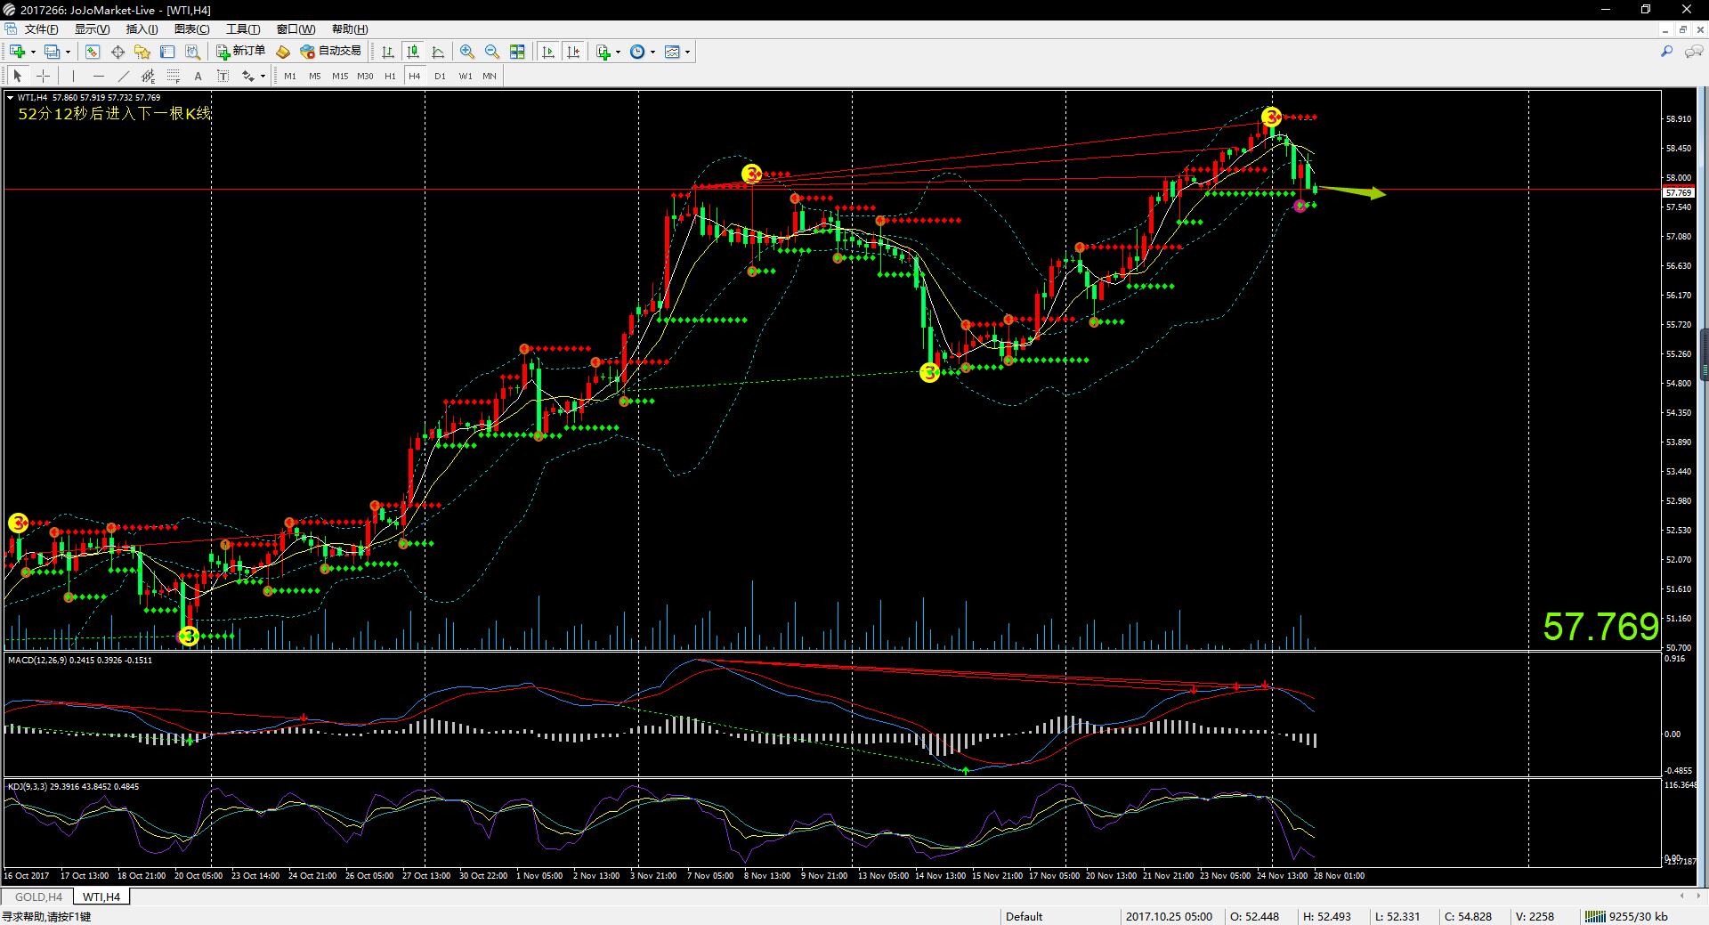Toggle the candlestick chart mode
This screenshot has width=1709, height=925.
click(413, 53)
